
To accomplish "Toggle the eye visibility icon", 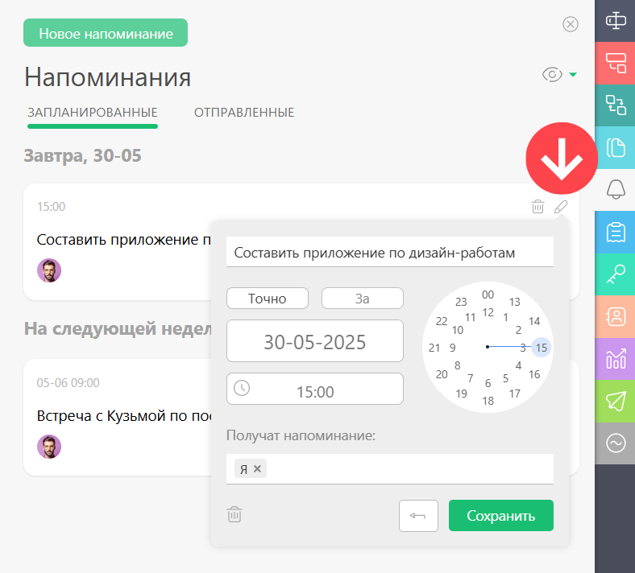I will click(552, 74).
